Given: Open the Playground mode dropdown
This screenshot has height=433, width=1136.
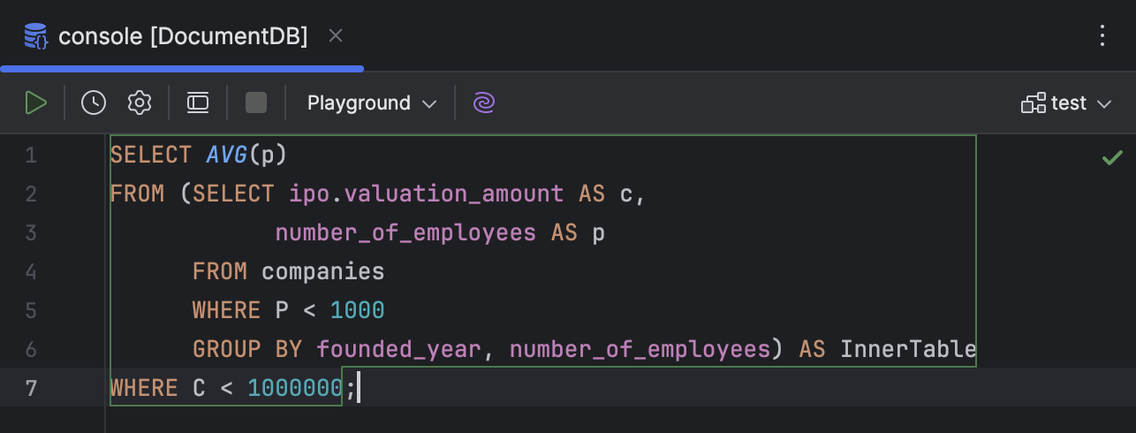Looking at the screenshot, I should (x=371, y=103).
